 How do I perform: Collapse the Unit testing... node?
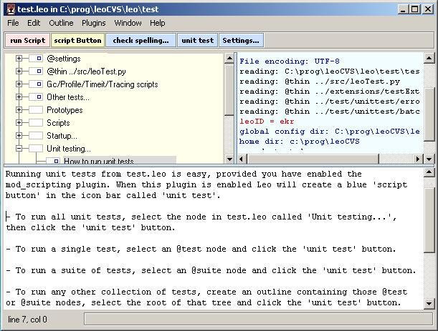click(19, 148)
